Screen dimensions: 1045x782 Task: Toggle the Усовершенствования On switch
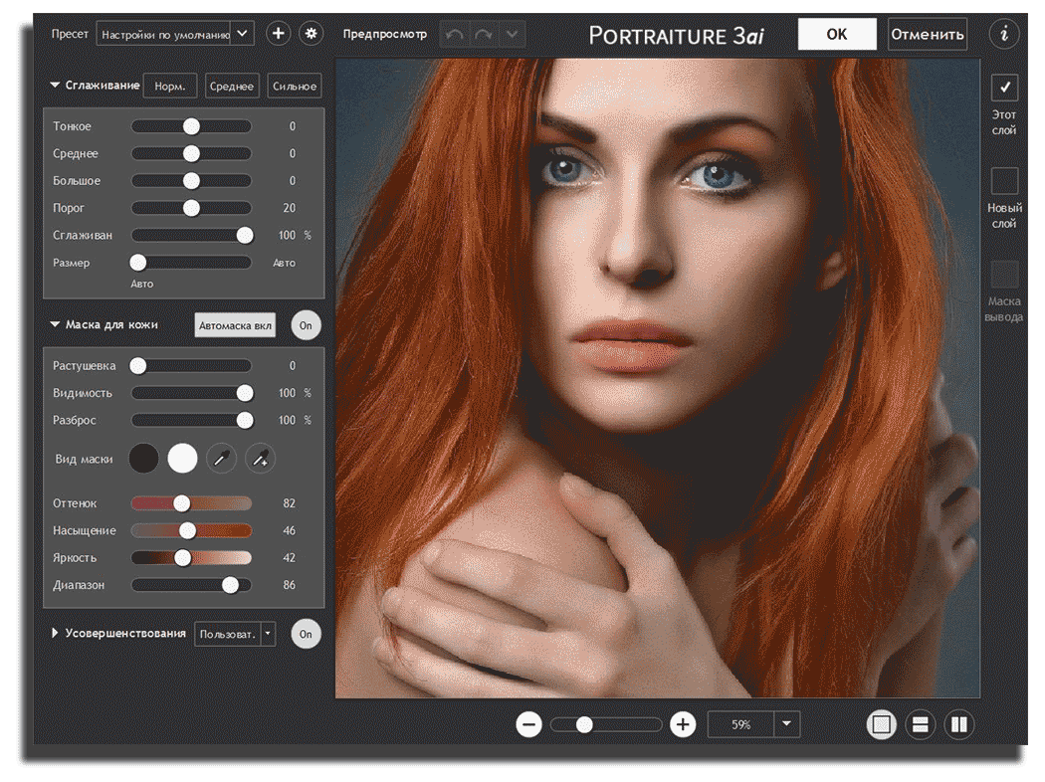[306, 634]
